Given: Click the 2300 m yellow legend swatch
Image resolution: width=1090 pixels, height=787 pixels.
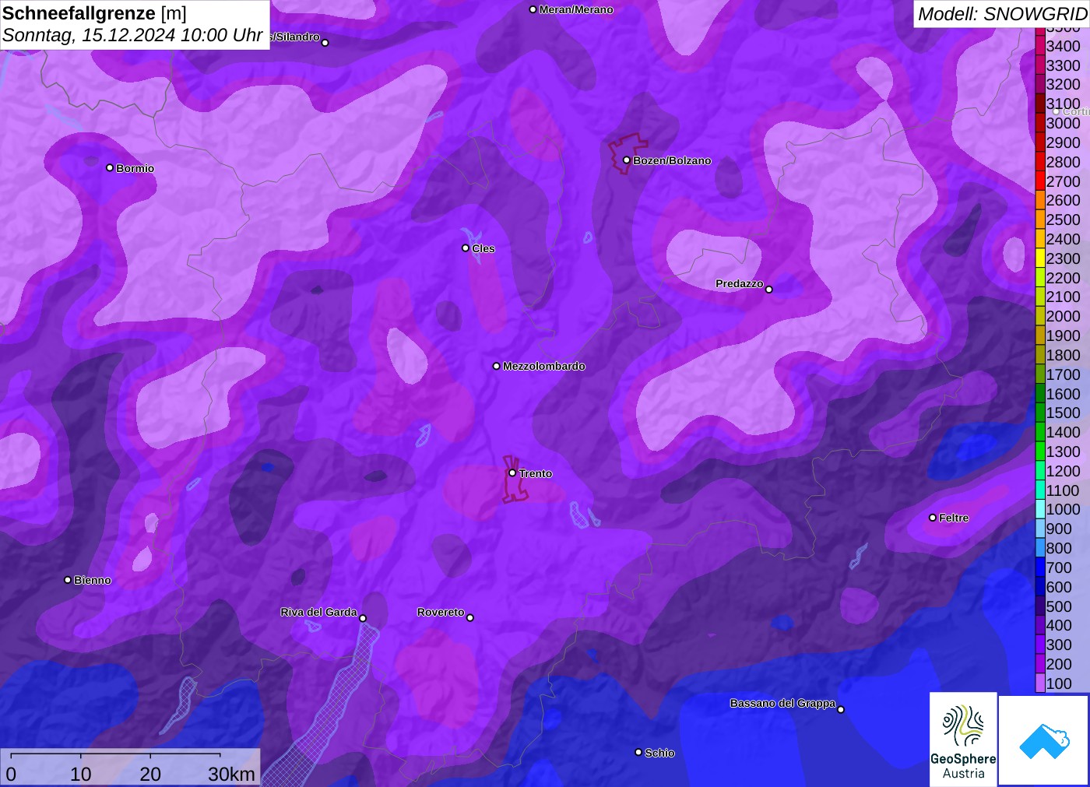Looking at the screenshot, I should 1040,258.
